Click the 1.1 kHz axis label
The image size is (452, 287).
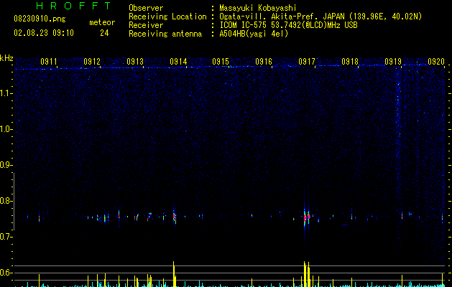(x=6, y=93)
